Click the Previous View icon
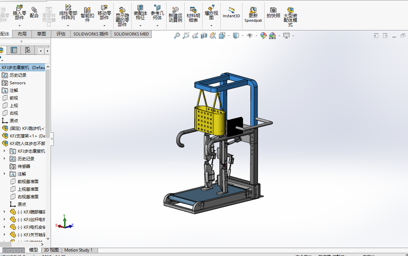Screen dimensions: 408x256 pos(195,36)
